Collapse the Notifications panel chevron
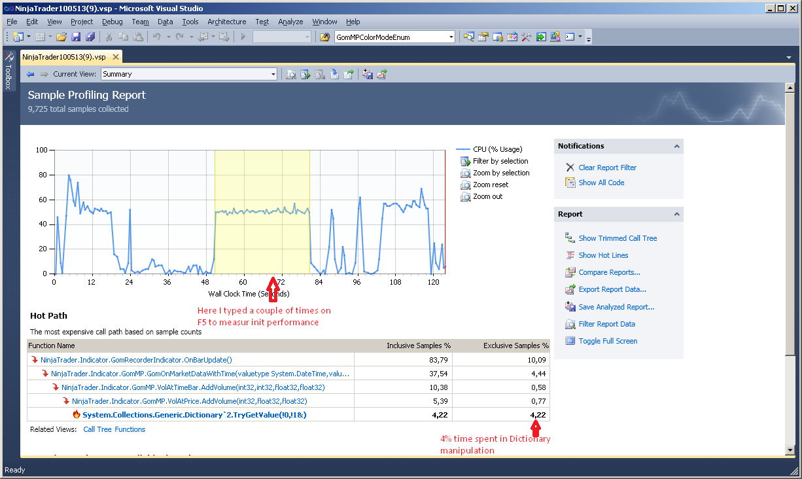Screen dimensions: 802x479 click(x=676, y=146)
